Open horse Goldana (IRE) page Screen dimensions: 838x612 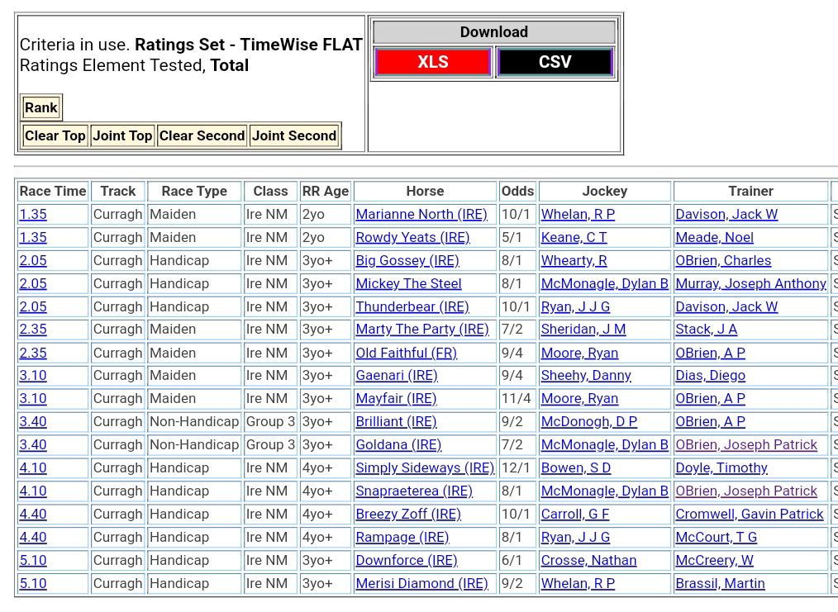click(x=398, y=444)
